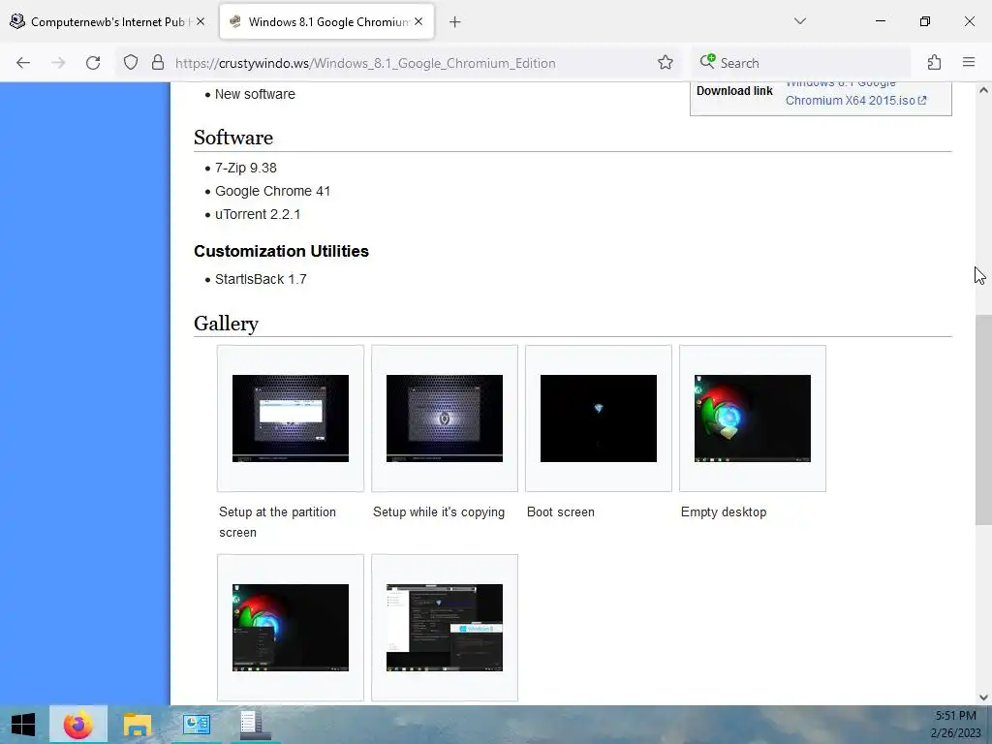Click the search engine magnifier icon
992x744 pixels.
pyautogui.click(x=707, y=62)
